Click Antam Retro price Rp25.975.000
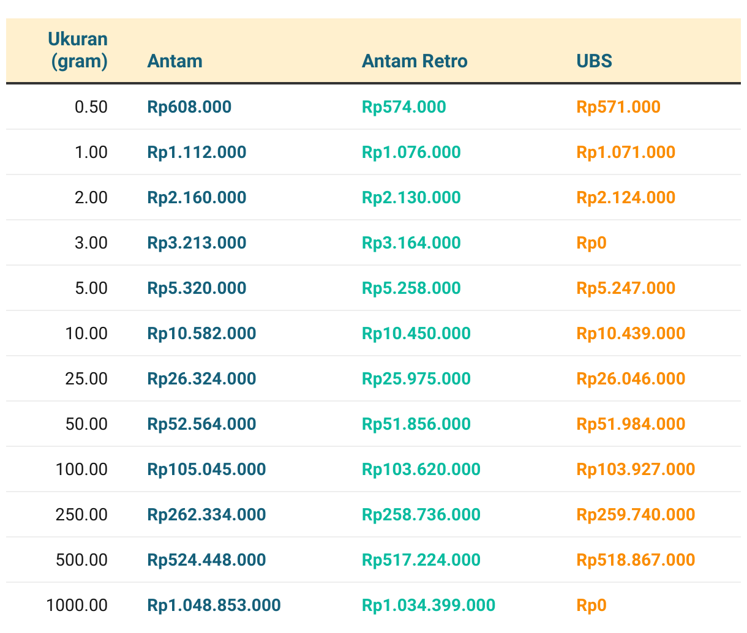This screenshot has height=633, width=747. [416, 379]
